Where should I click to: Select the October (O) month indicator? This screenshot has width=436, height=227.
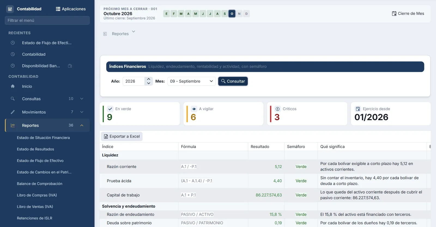(x=232, y=14)
